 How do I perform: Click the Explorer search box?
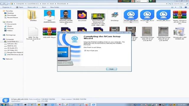tap(180, 4)
